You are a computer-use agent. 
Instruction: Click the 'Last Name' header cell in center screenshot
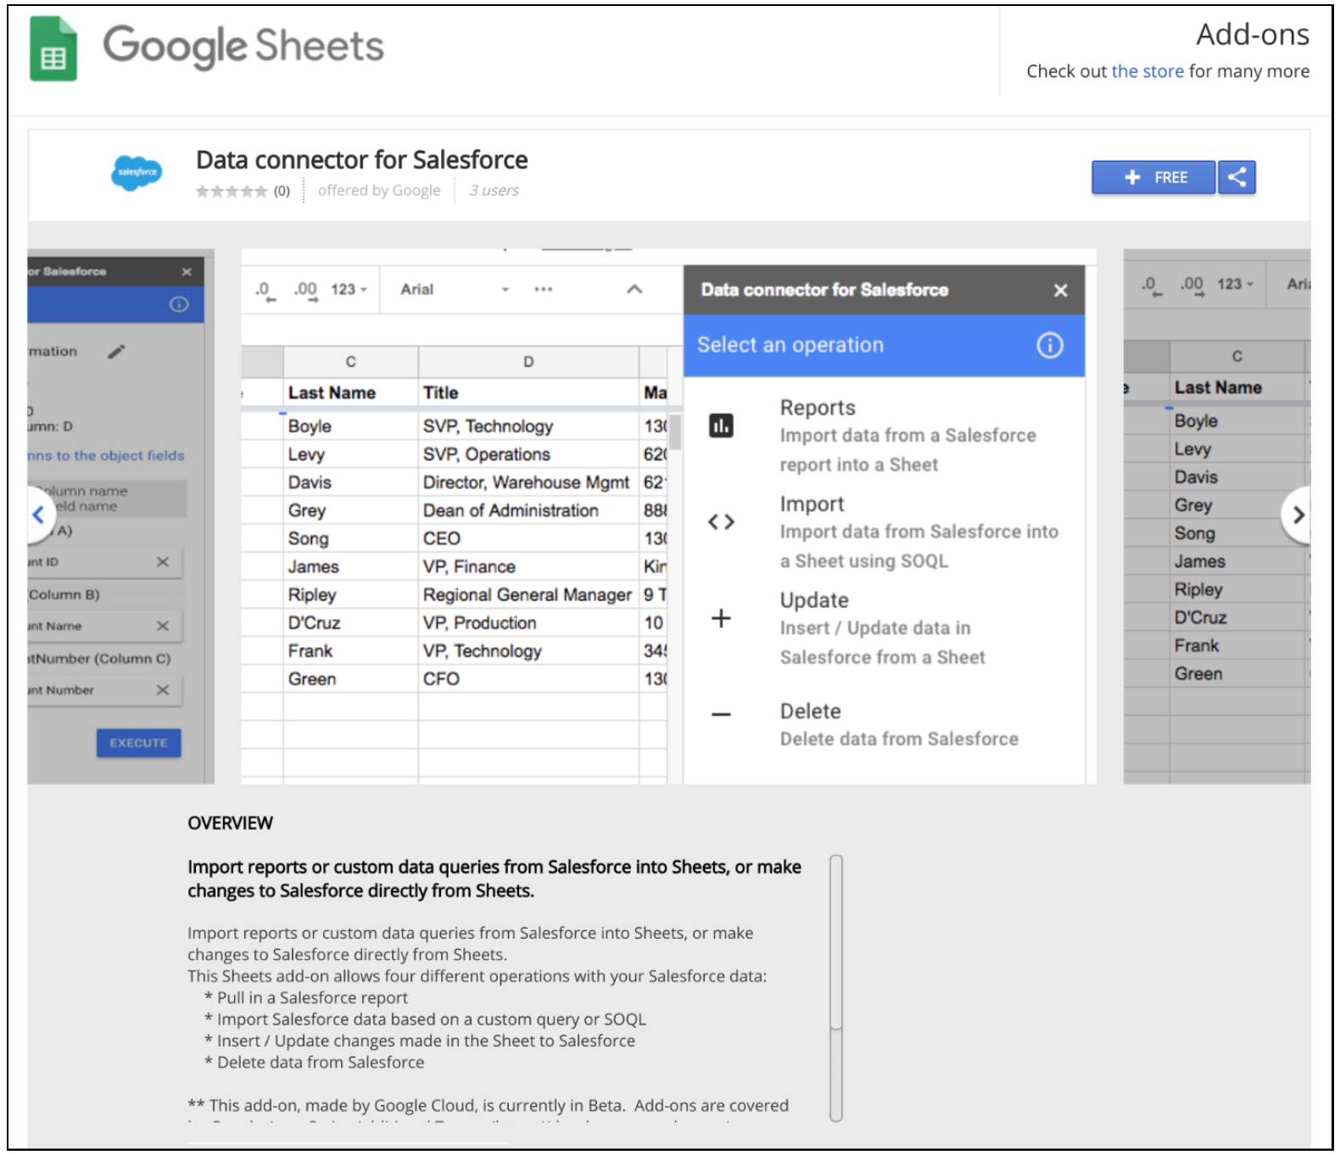350,393
